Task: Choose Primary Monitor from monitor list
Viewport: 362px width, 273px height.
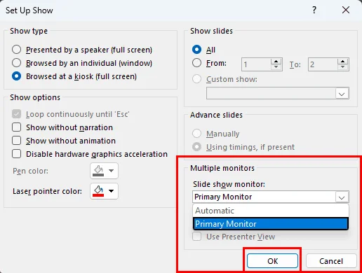Action: [271, 224]
